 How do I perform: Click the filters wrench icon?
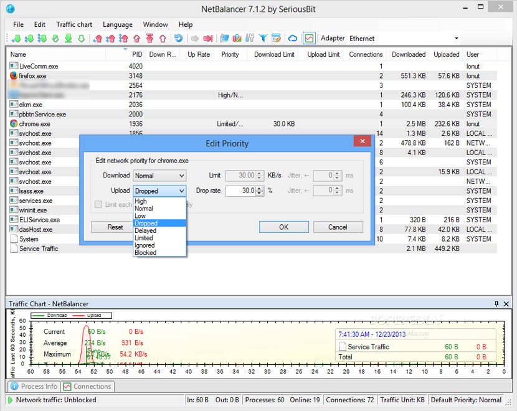point(249,38)
